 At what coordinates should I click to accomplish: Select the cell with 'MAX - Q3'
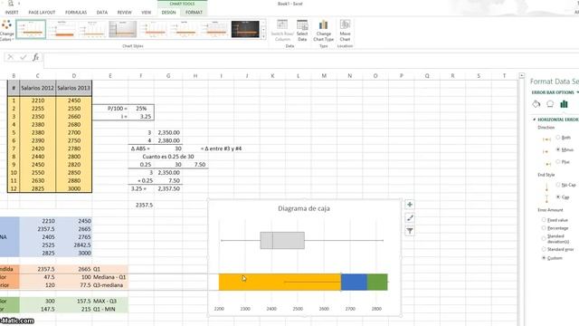point(109,302)
